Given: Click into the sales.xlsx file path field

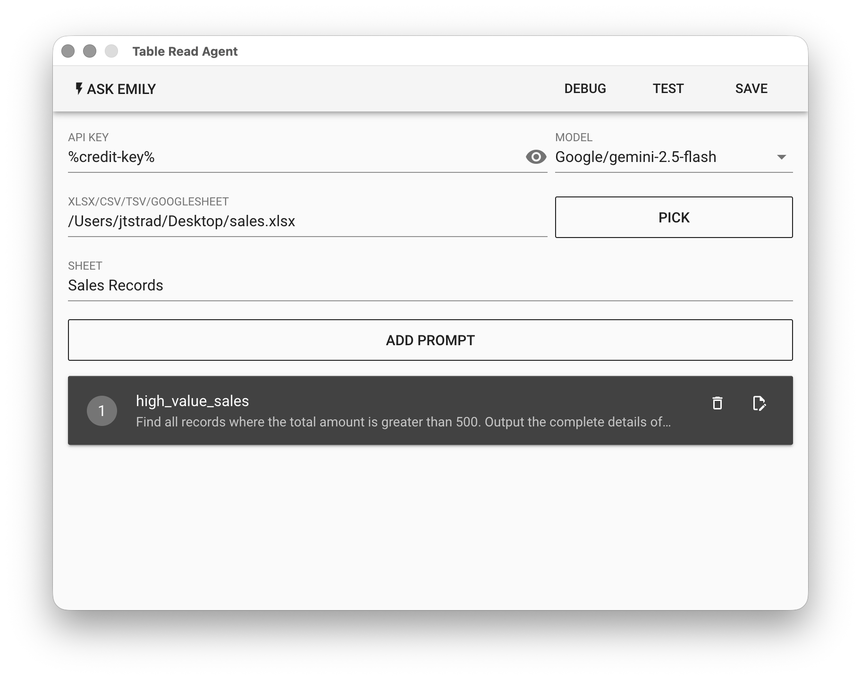Looking at the screenshot, I should coord(307,221).
